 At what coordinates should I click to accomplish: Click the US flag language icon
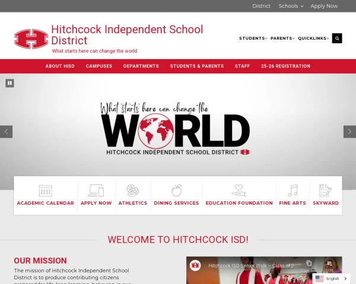click(319, 279)
